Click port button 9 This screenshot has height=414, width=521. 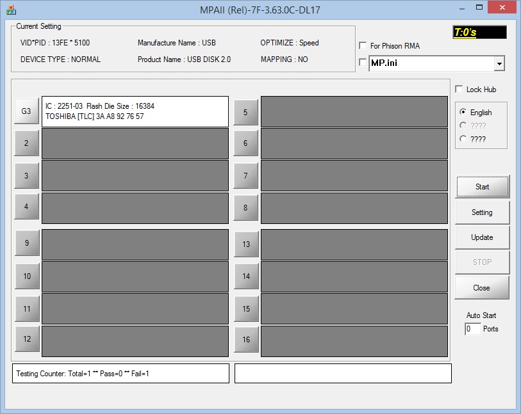[27, 243]
